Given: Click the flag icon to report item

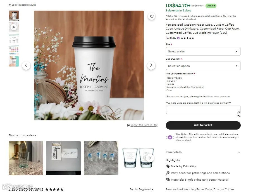Looking at the screenshot, I should coord(128,125).
